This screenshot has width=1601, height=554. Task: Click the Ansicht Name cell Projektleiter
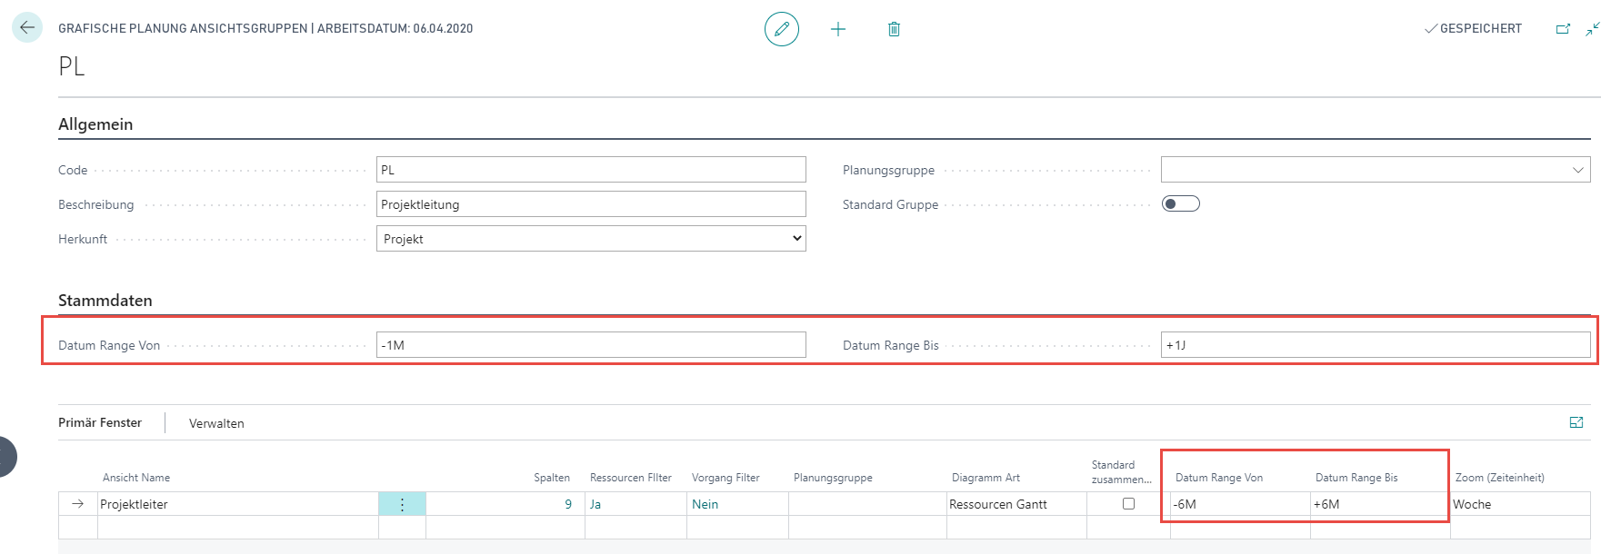pos(237,504)
